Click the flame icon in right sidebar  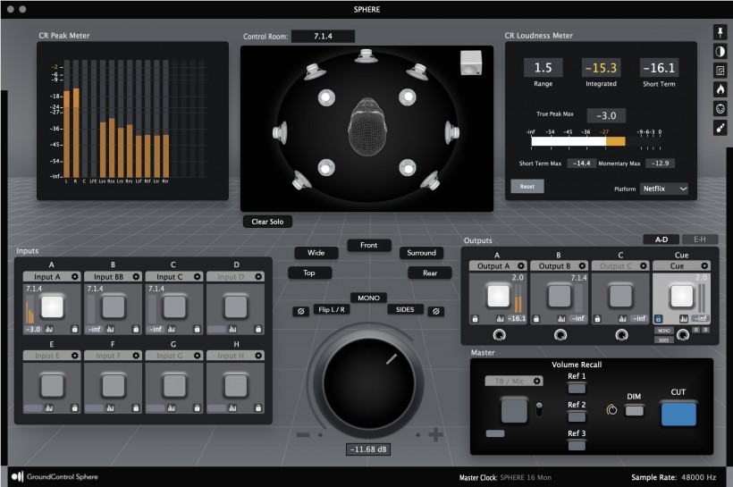(x=720, y=89)
